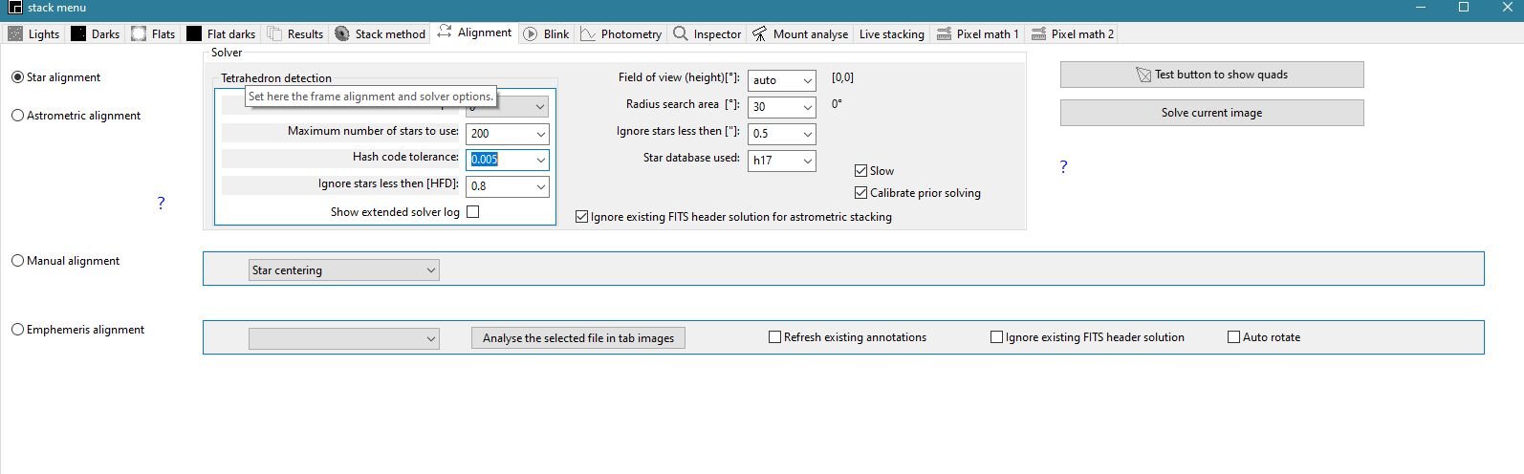Expand Field of view (height) dropdown
Image resolution: width=1524 pixels, height=474 pixels.
click(807, 80)
